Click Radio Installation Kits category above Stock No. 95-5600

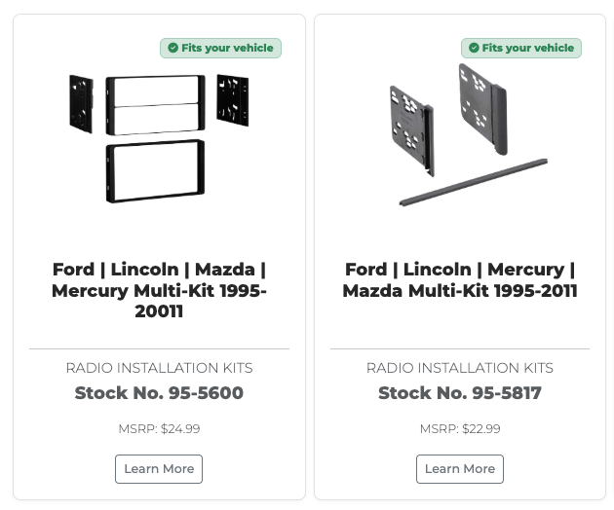(159, 368)
